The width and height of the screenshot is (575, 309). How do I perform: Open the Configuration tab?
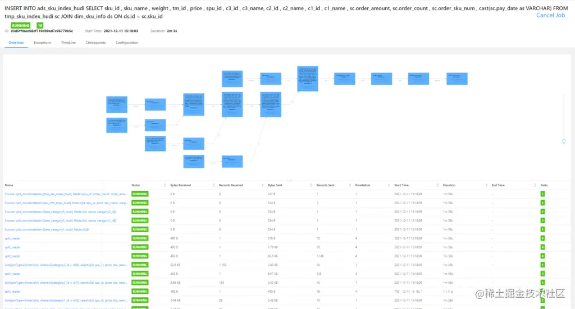coord(126,43)
